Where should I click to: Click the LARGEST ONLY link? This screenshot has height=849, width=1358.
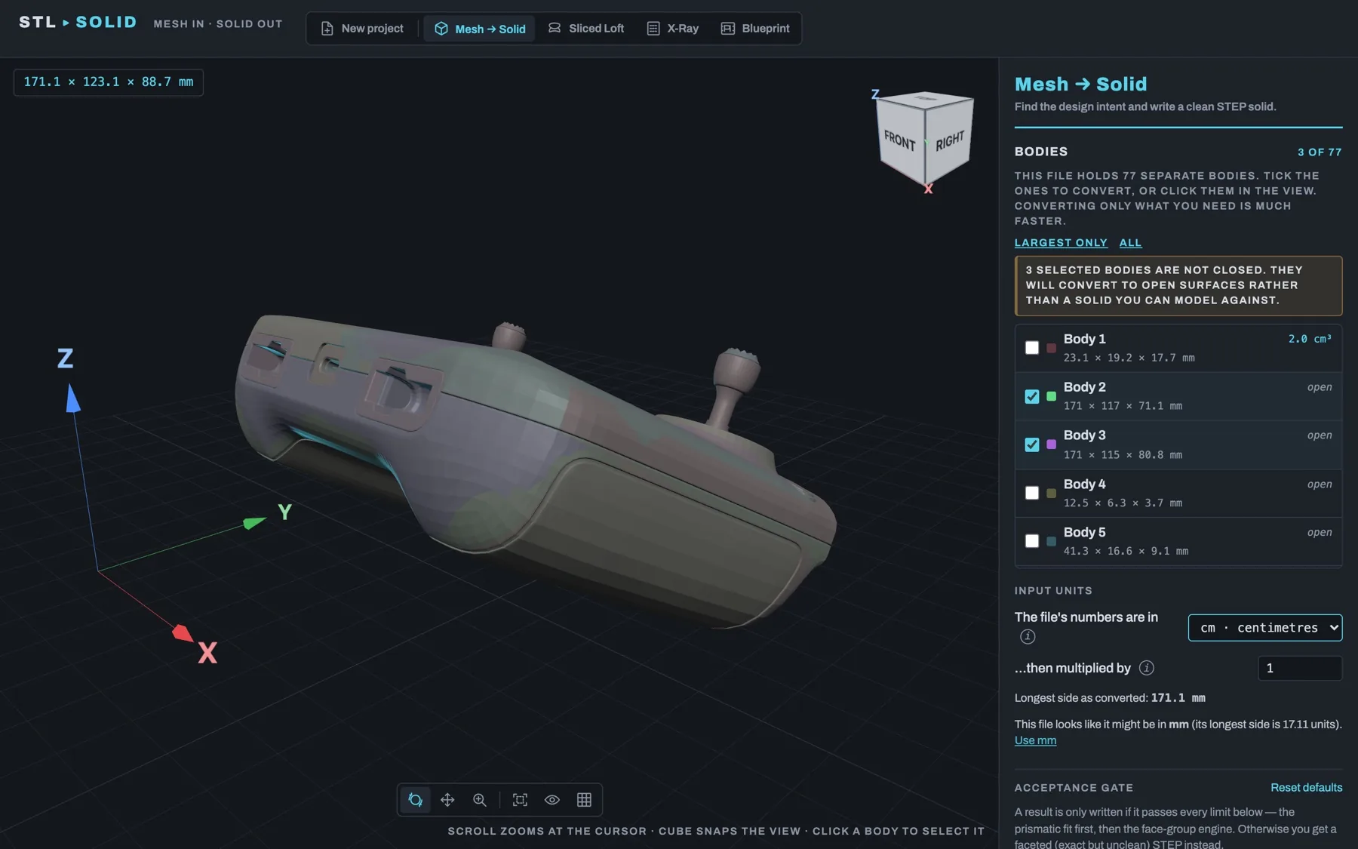pyautogui.click(x=1061, y=243)
